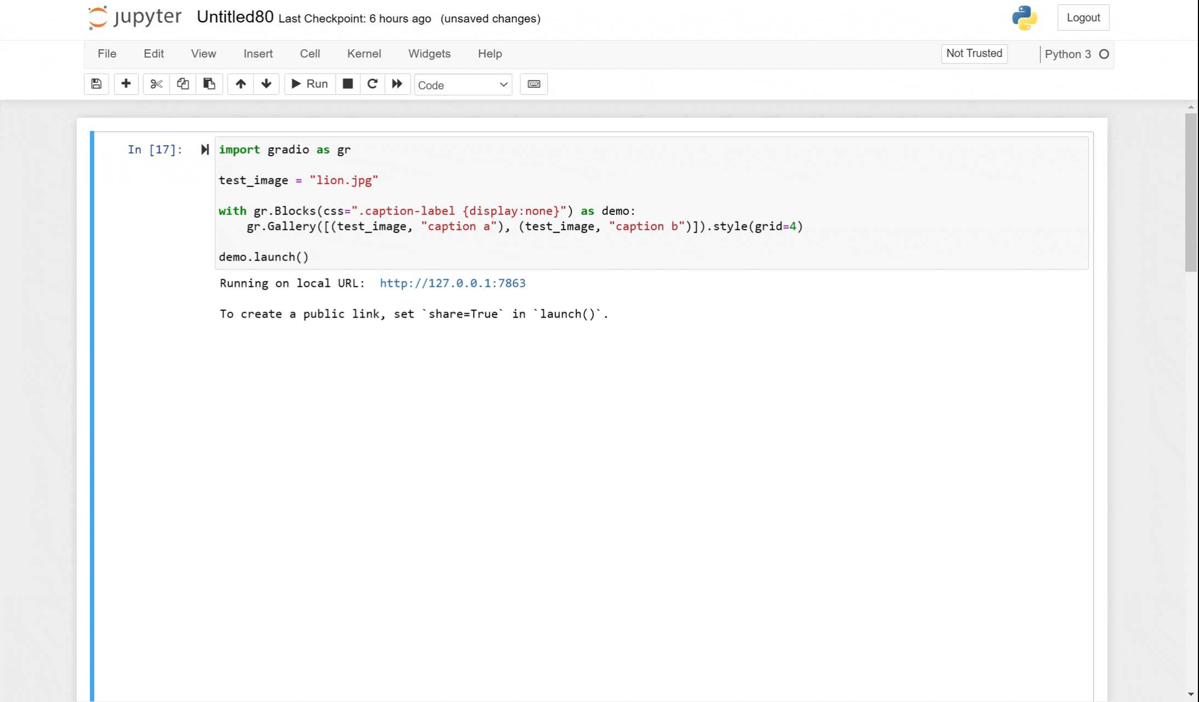This screenshot has width=1199, height=702.
Task: Run this cell using the side arrow
Action: coord(205,150)
